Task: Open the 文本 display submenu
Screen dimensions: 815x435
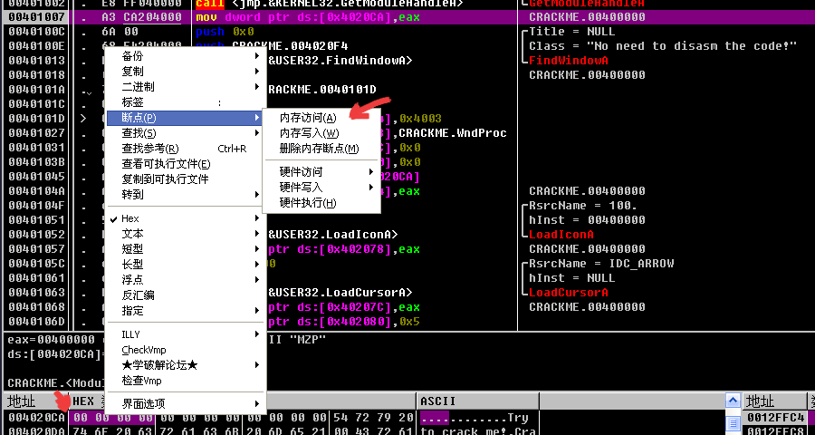Action: click(x=186, y=234)
